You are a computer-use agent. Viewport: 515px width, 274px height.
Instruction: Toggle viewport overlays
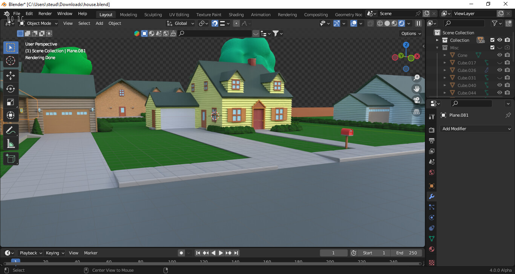coord(354,23)
